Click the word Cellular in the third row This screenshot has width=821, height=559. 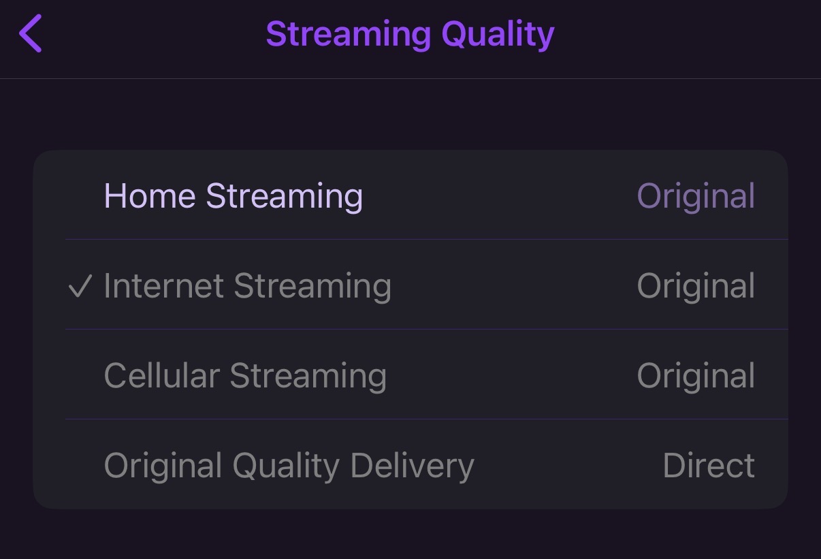pos(161,376)
